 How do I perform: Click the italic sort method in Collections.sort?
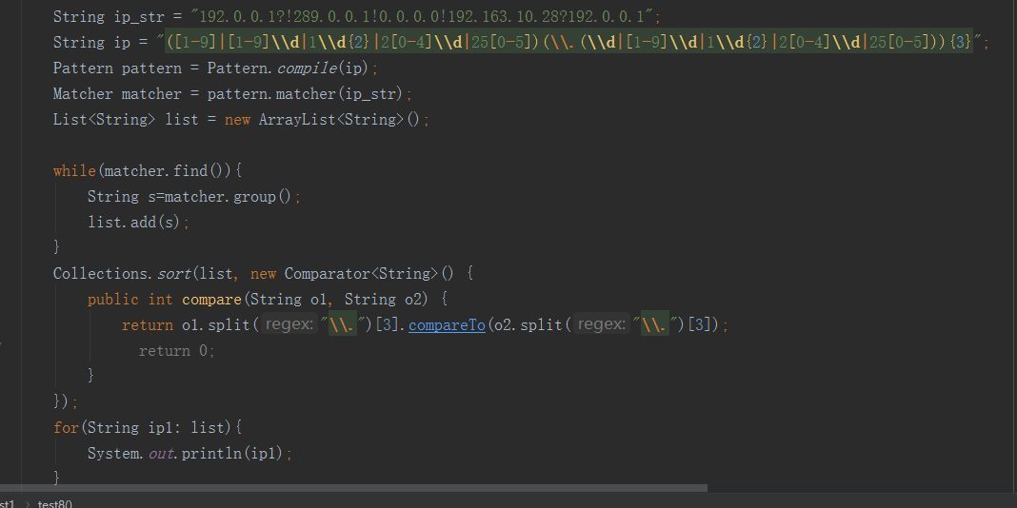pos(173,273)
